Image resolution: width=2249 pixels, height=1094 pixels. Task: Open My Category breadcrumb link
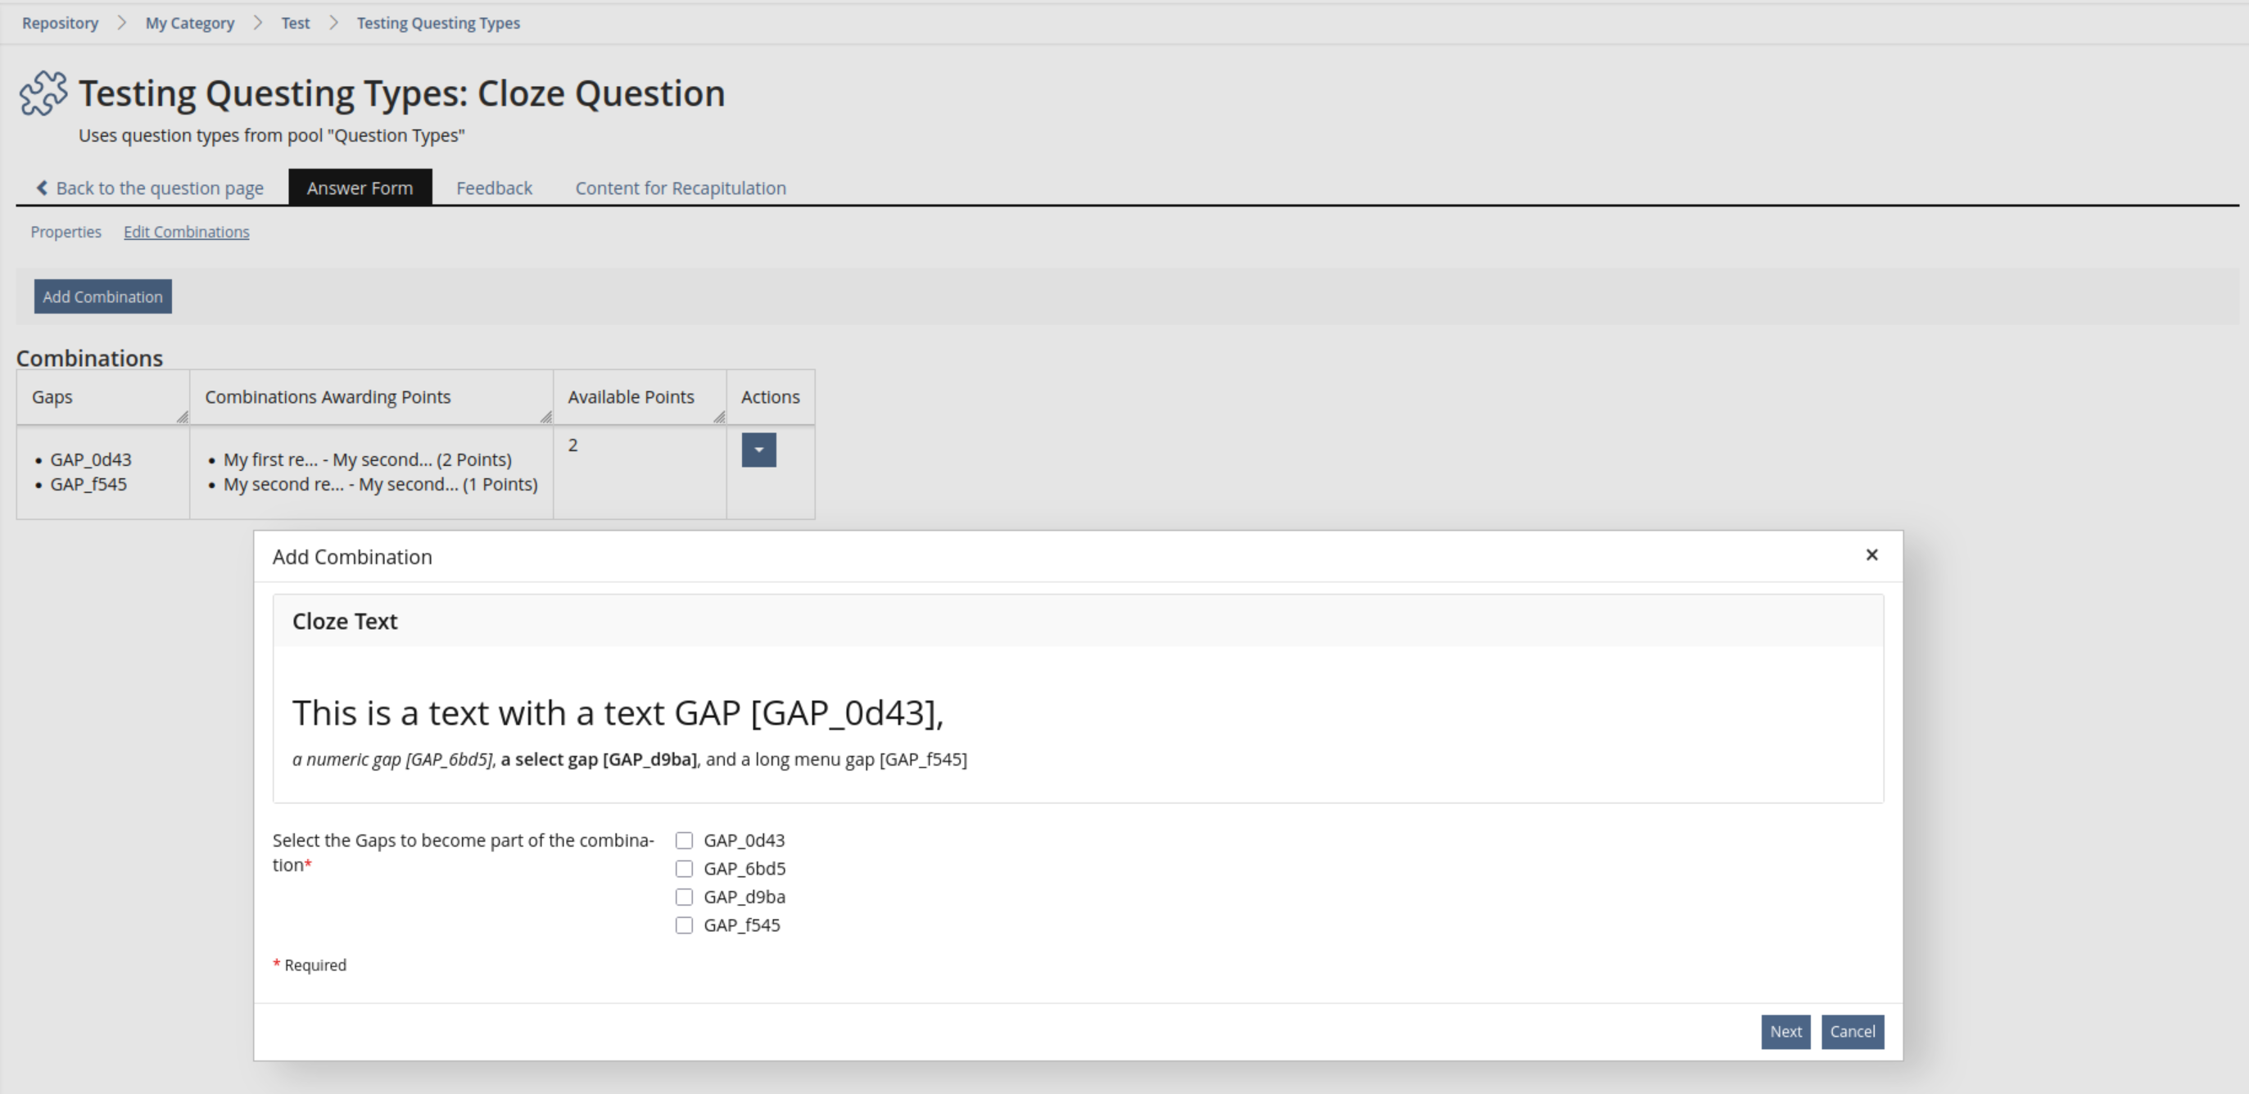(x=189, y=24)
